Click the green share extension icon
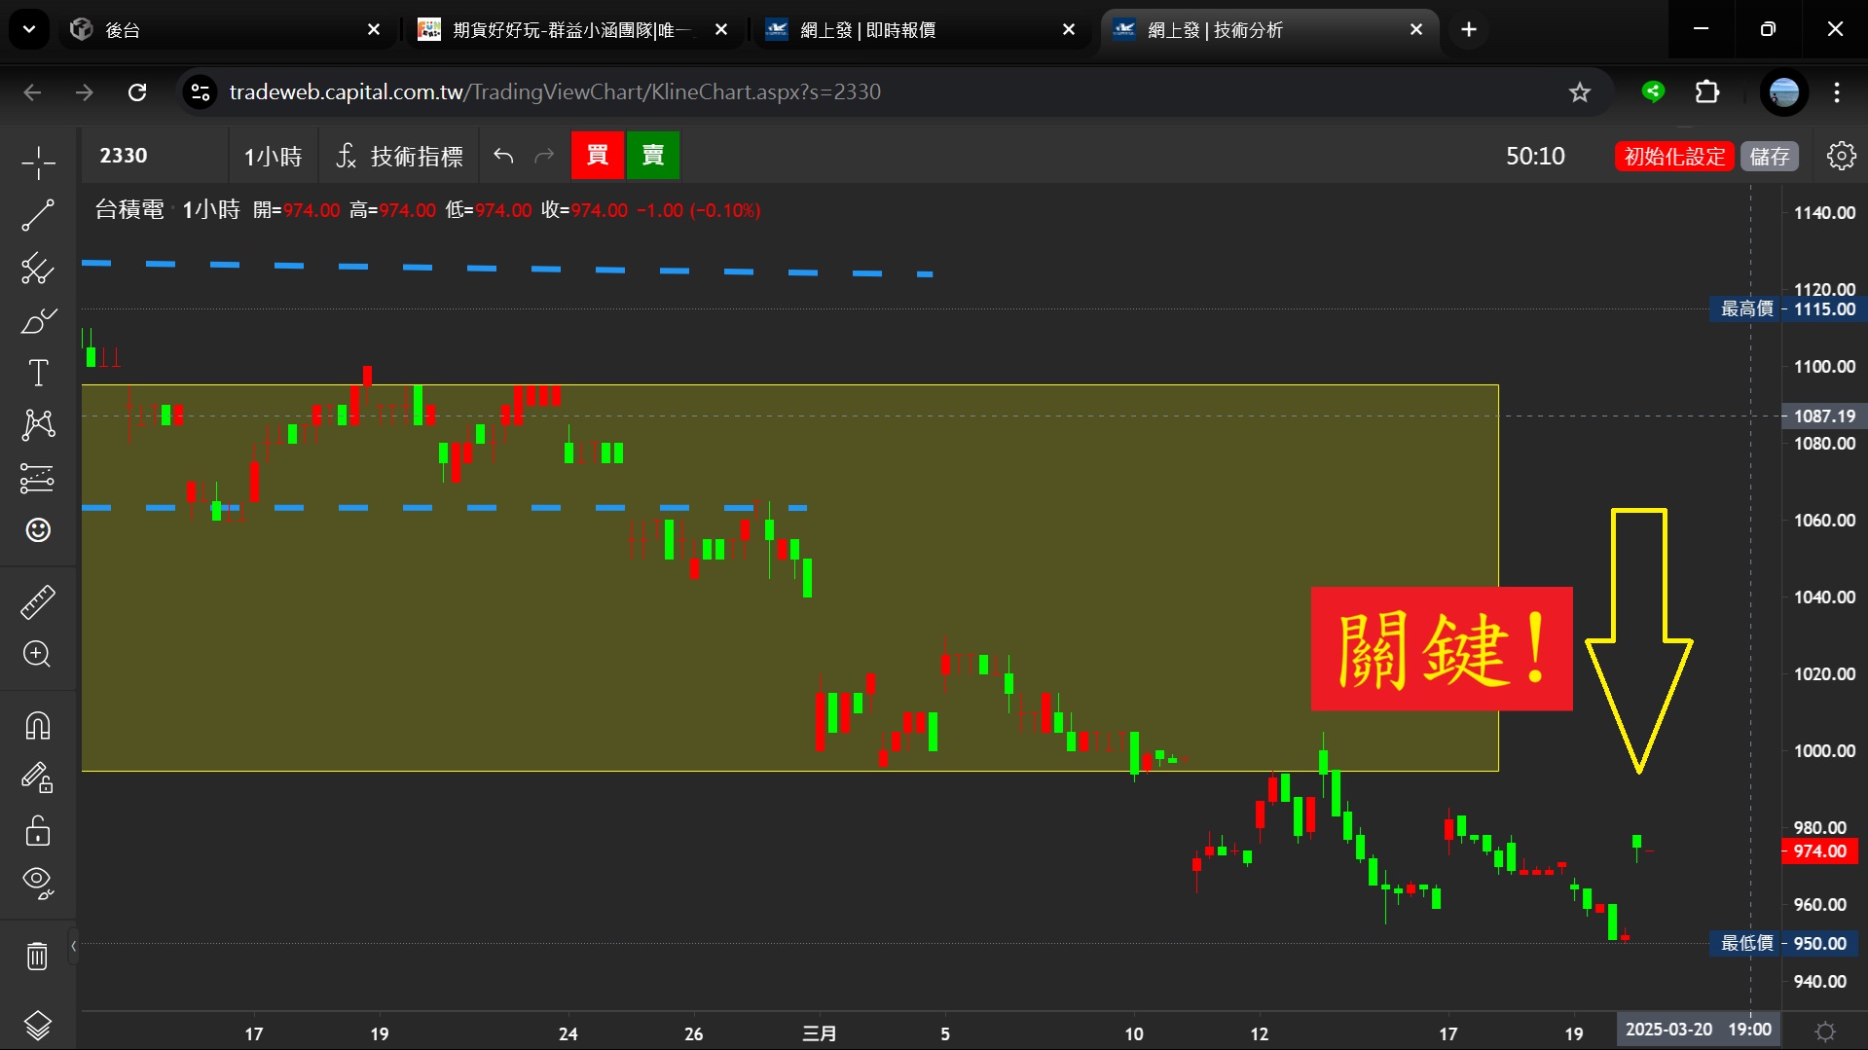The width and height of the screenshot is (1868, 1050). 1653,92
